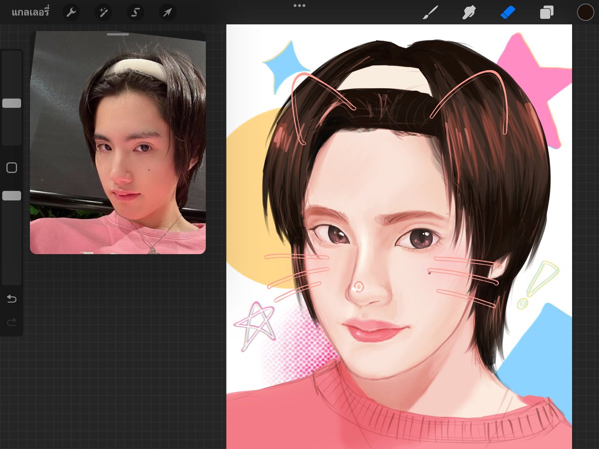Tap the three dots at top center
599x449 pixels.
(299, 5)
